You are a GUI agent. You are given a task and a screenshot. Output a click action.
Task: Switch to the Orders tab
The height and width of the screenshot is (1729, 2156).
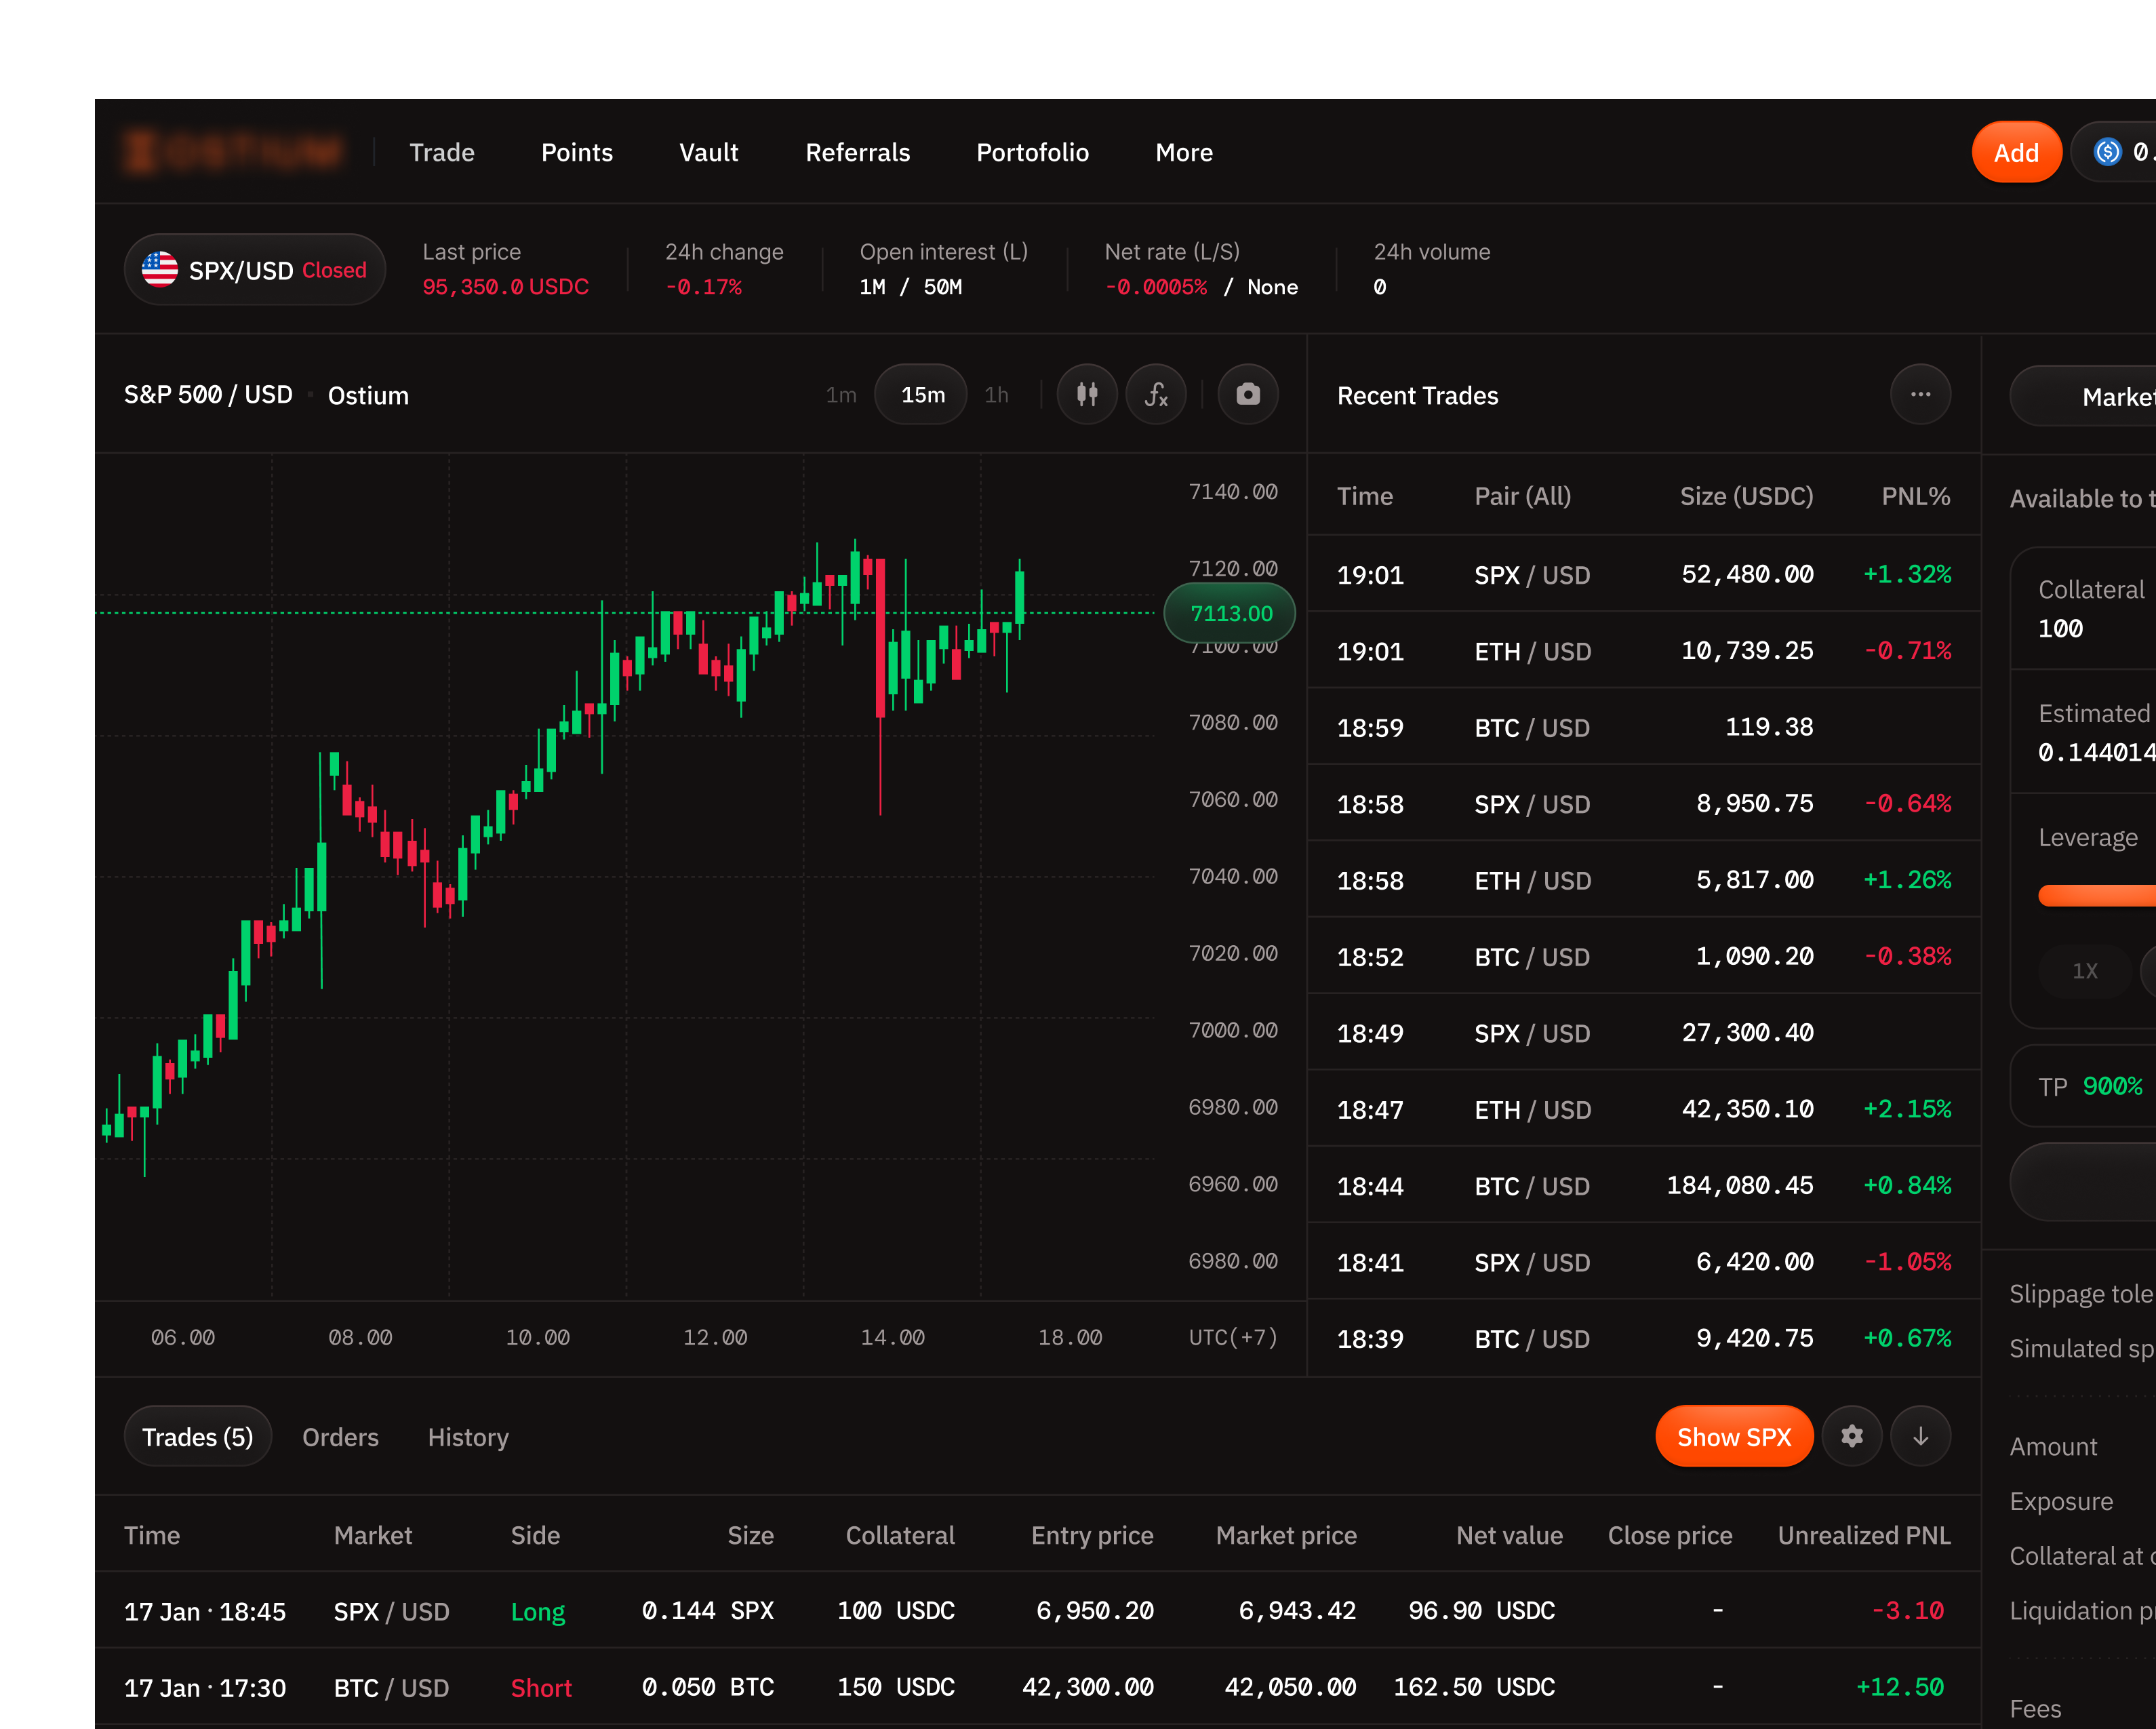(340, 1437)
